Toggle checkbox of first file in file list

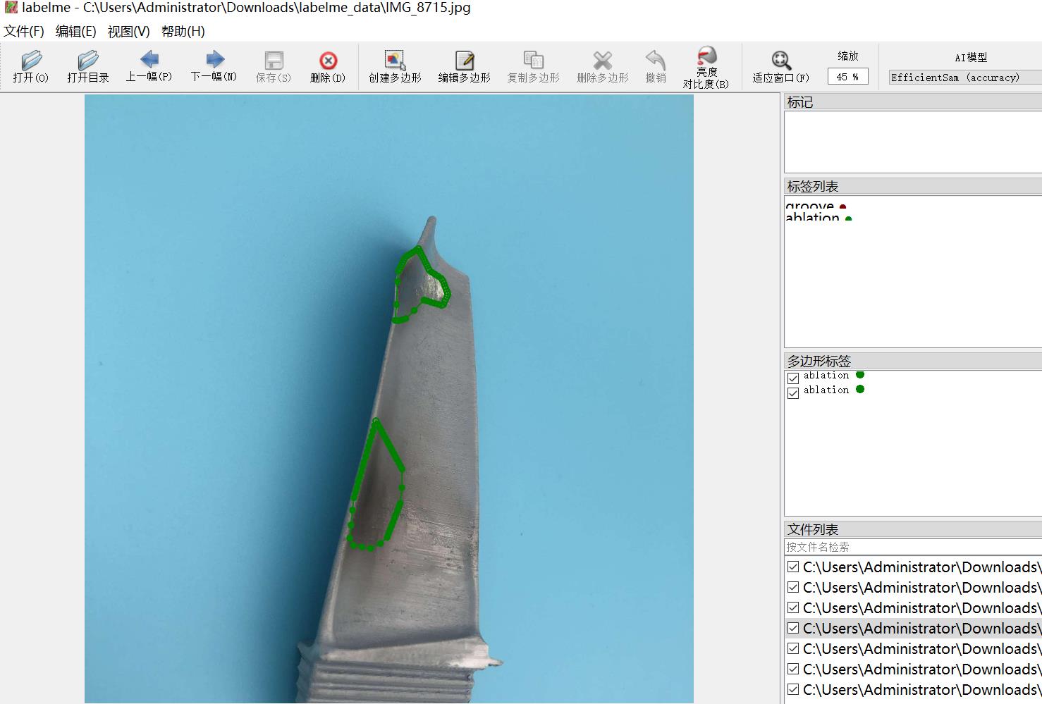tap(793, 567)
